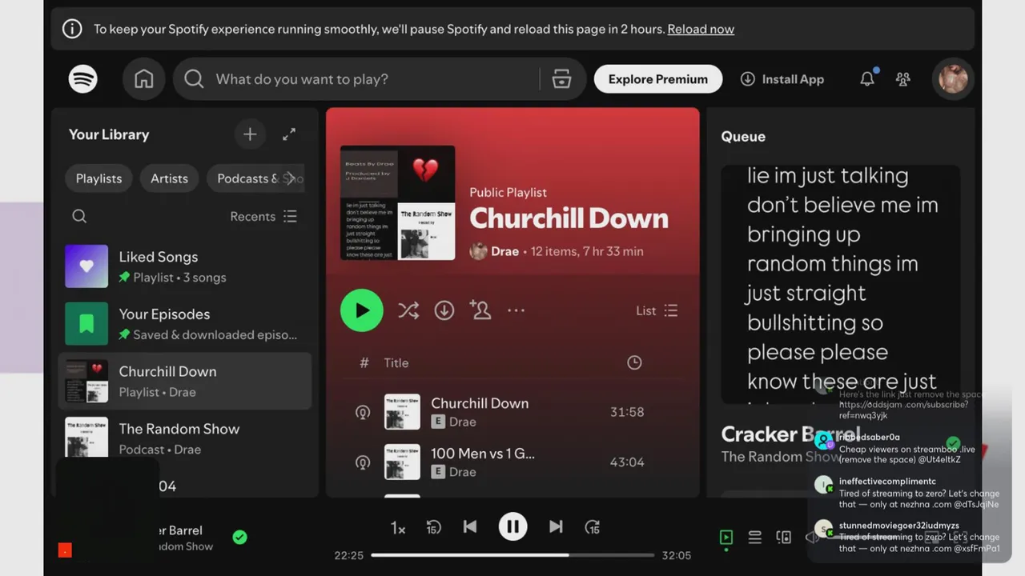Click the Title column header
Viewport: 1025px width, 576px height.
396,362
